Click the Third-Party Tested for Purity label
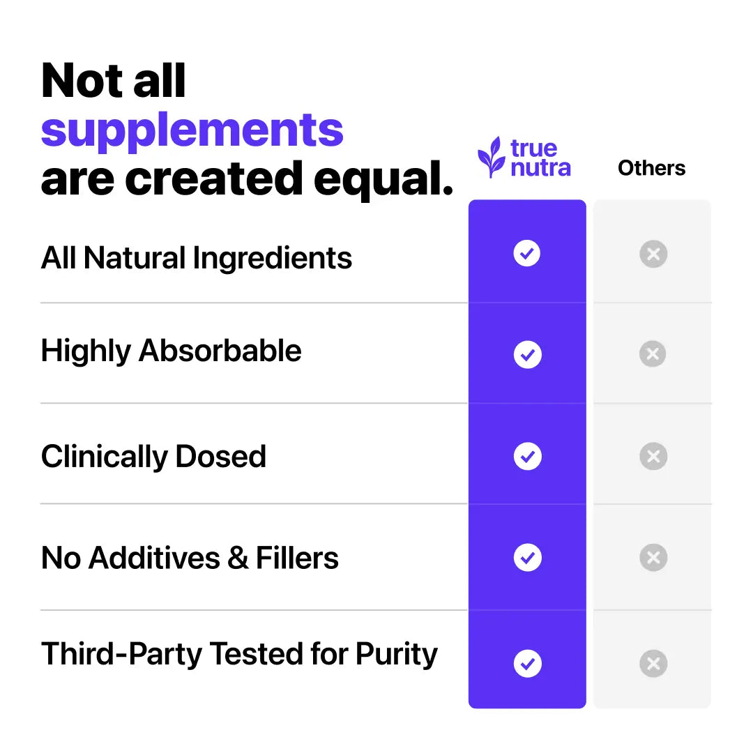Image resolution: width=753 pixels, height=753 pixels. [239, 655]
